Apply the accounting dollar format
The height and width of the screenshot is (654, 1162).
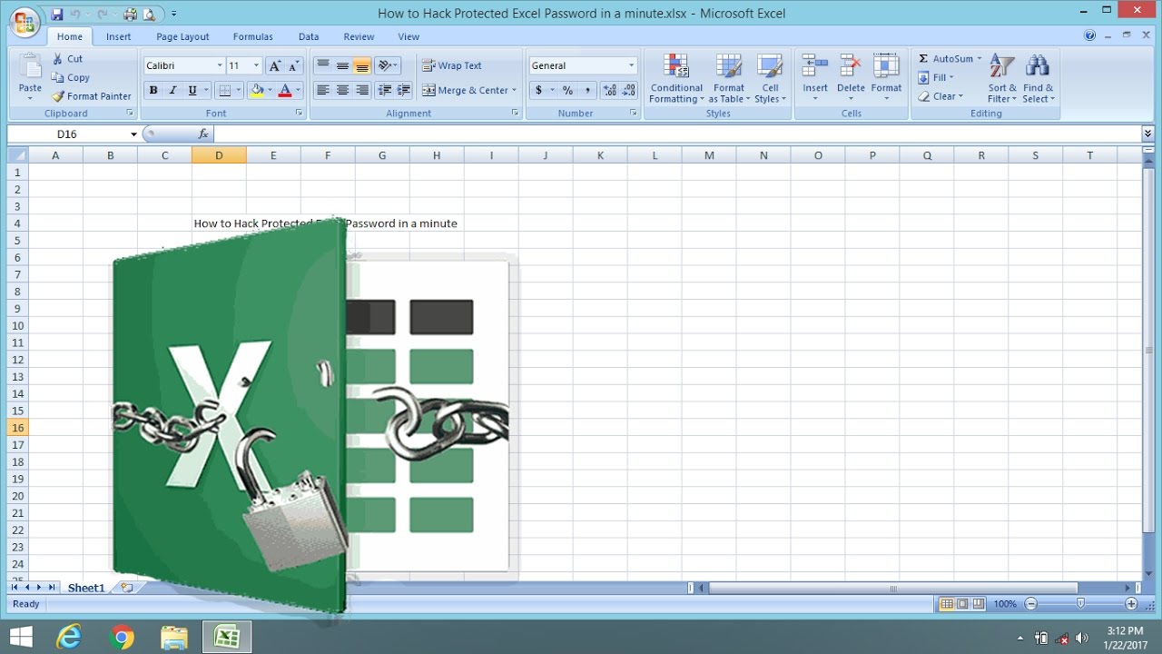point(538,90)
